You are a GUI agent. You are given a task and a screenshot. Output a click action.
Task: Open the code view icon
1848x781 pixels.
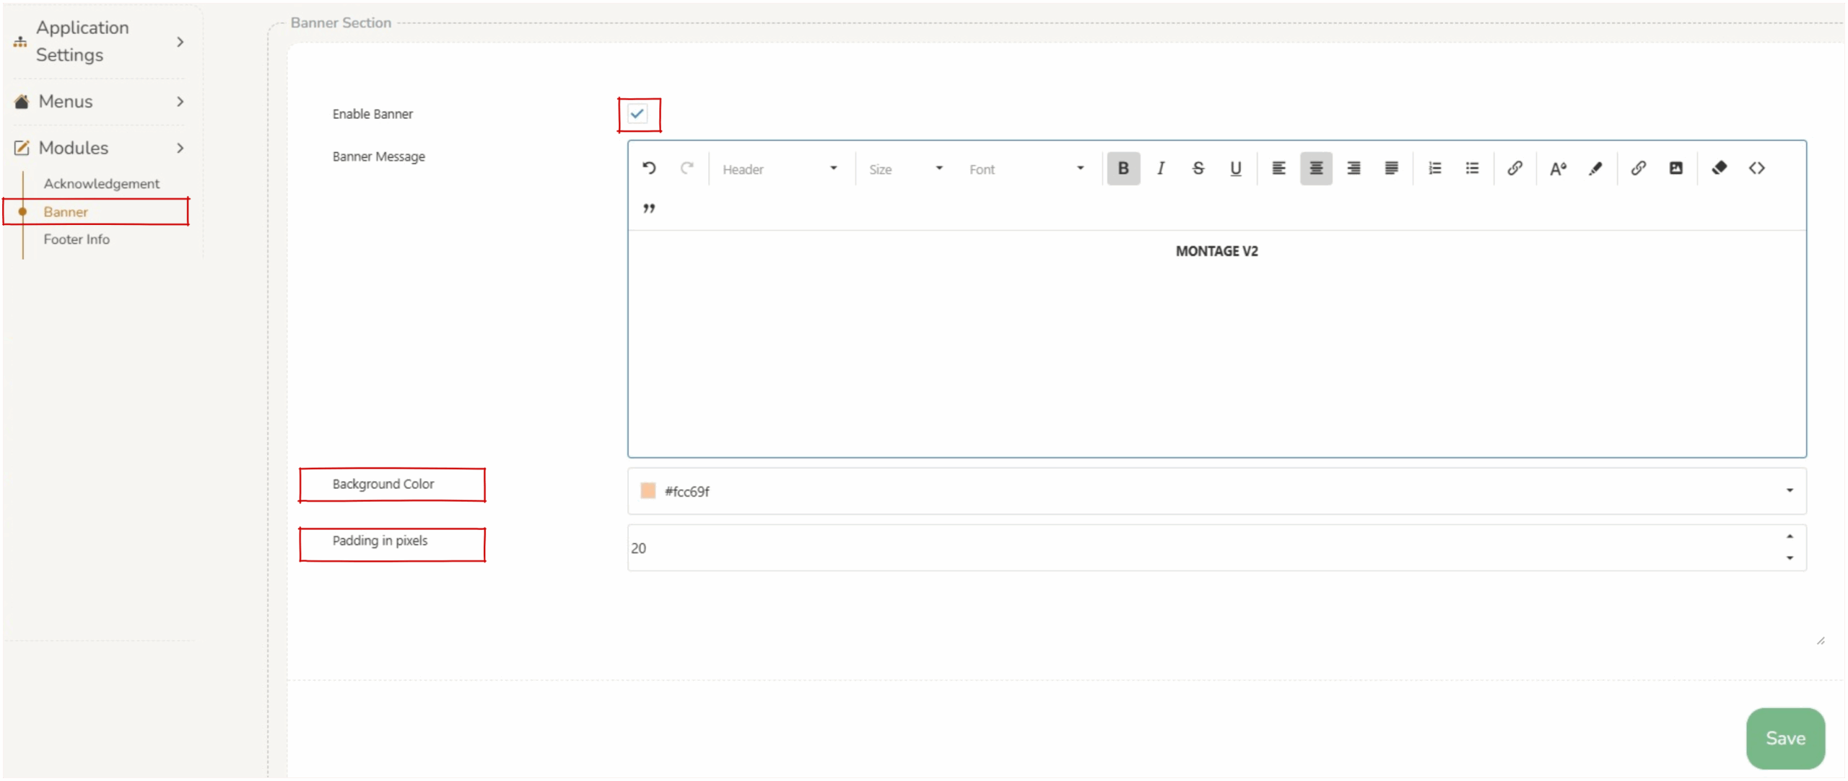pos(1756,168)
